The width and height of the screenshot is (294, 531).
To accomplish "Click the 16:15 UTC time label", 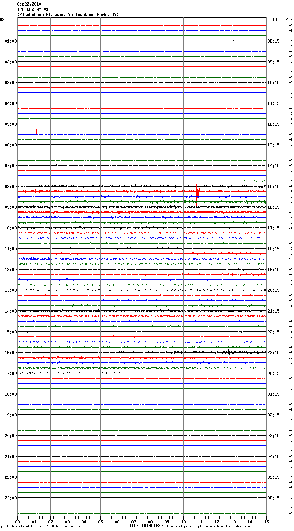I will click(274, 207).
